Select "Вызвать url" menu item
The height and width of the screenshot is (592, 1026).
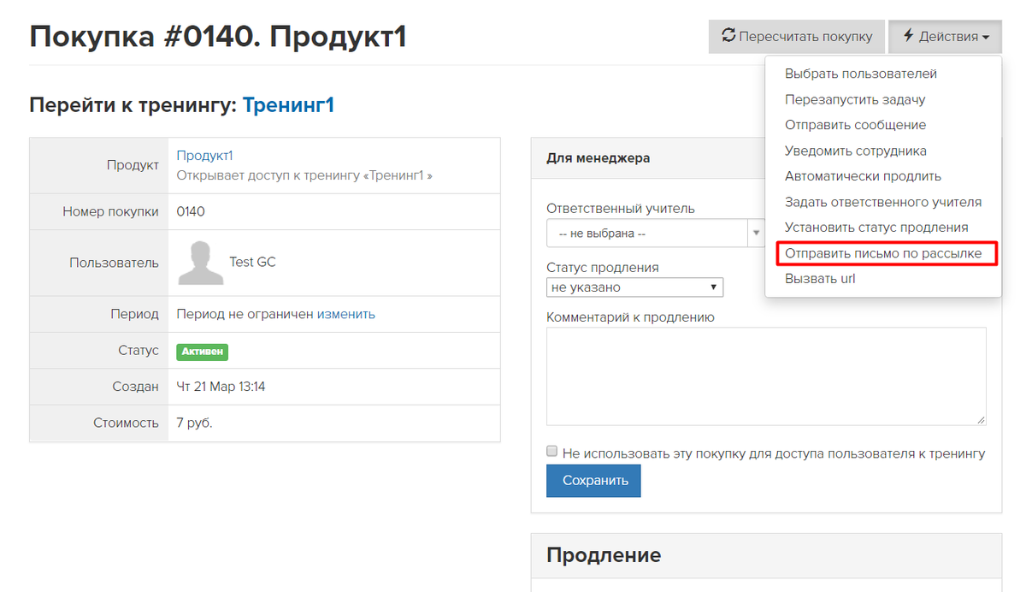pyautogui.click(x=820, y=279)
